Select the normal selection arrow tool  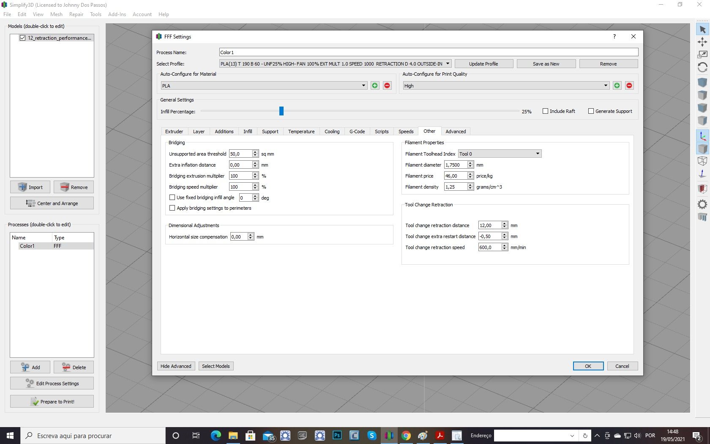(x=702, y=30)
